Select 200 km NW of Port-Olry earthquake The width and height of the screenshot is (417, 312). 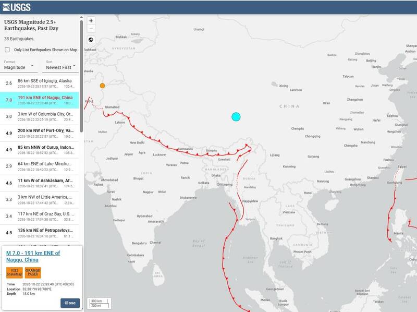[x=40, y=133]
